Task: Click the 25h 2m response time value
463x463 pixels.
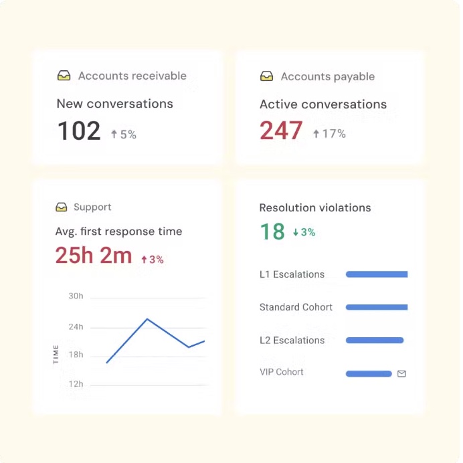Action: tap(94, 256)
